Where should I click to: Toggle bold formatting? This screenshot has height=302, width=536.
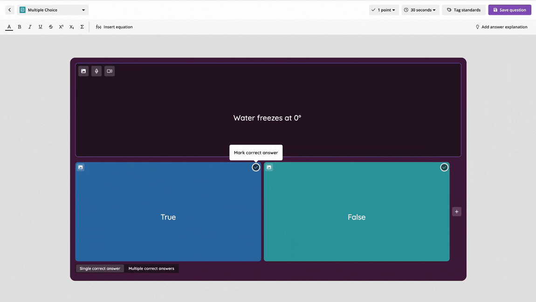pyautogui.click(x=20, y=27)
